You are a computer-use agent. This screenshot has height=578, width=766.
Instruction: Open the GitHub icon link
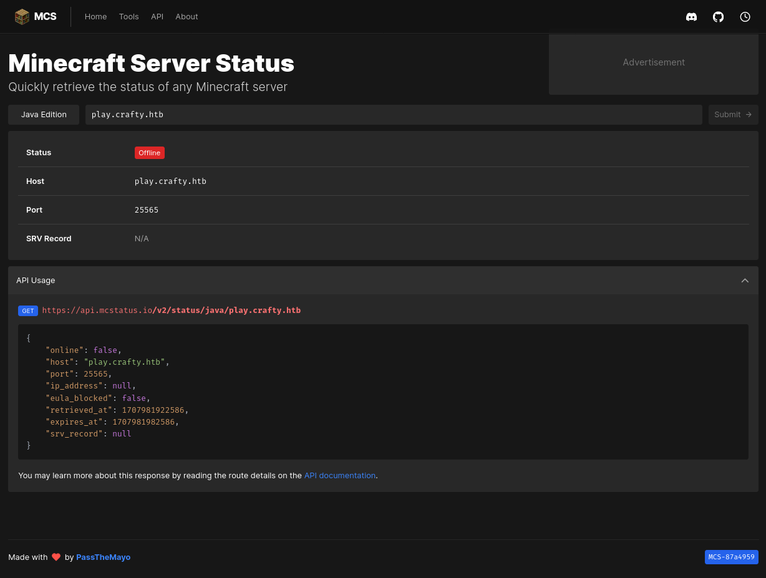coord(718,17)
